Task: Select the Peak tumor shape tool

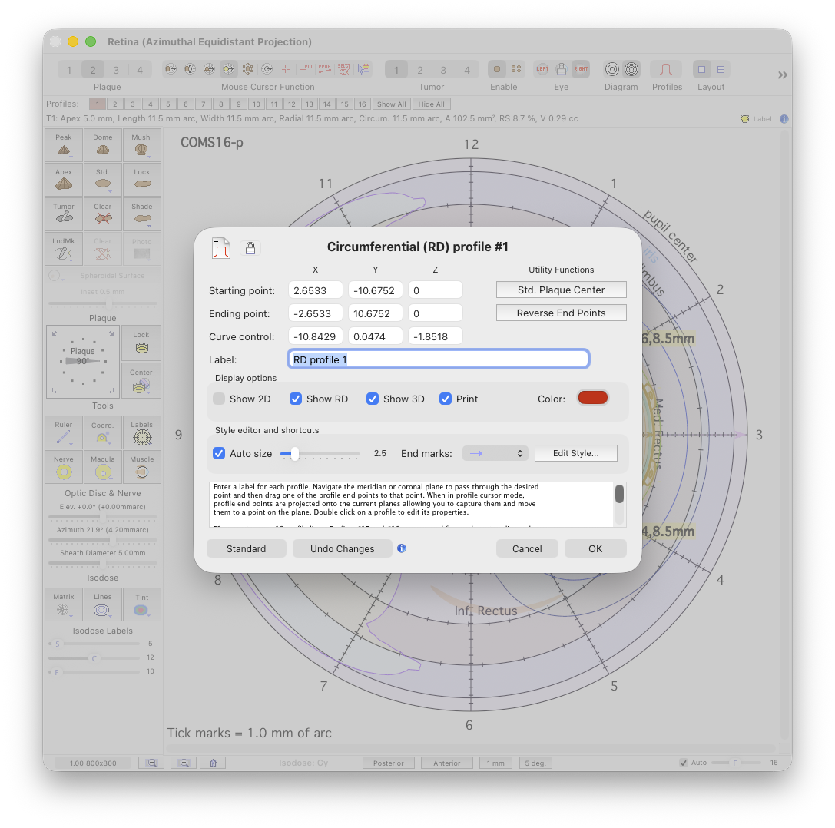Action: 64,145
